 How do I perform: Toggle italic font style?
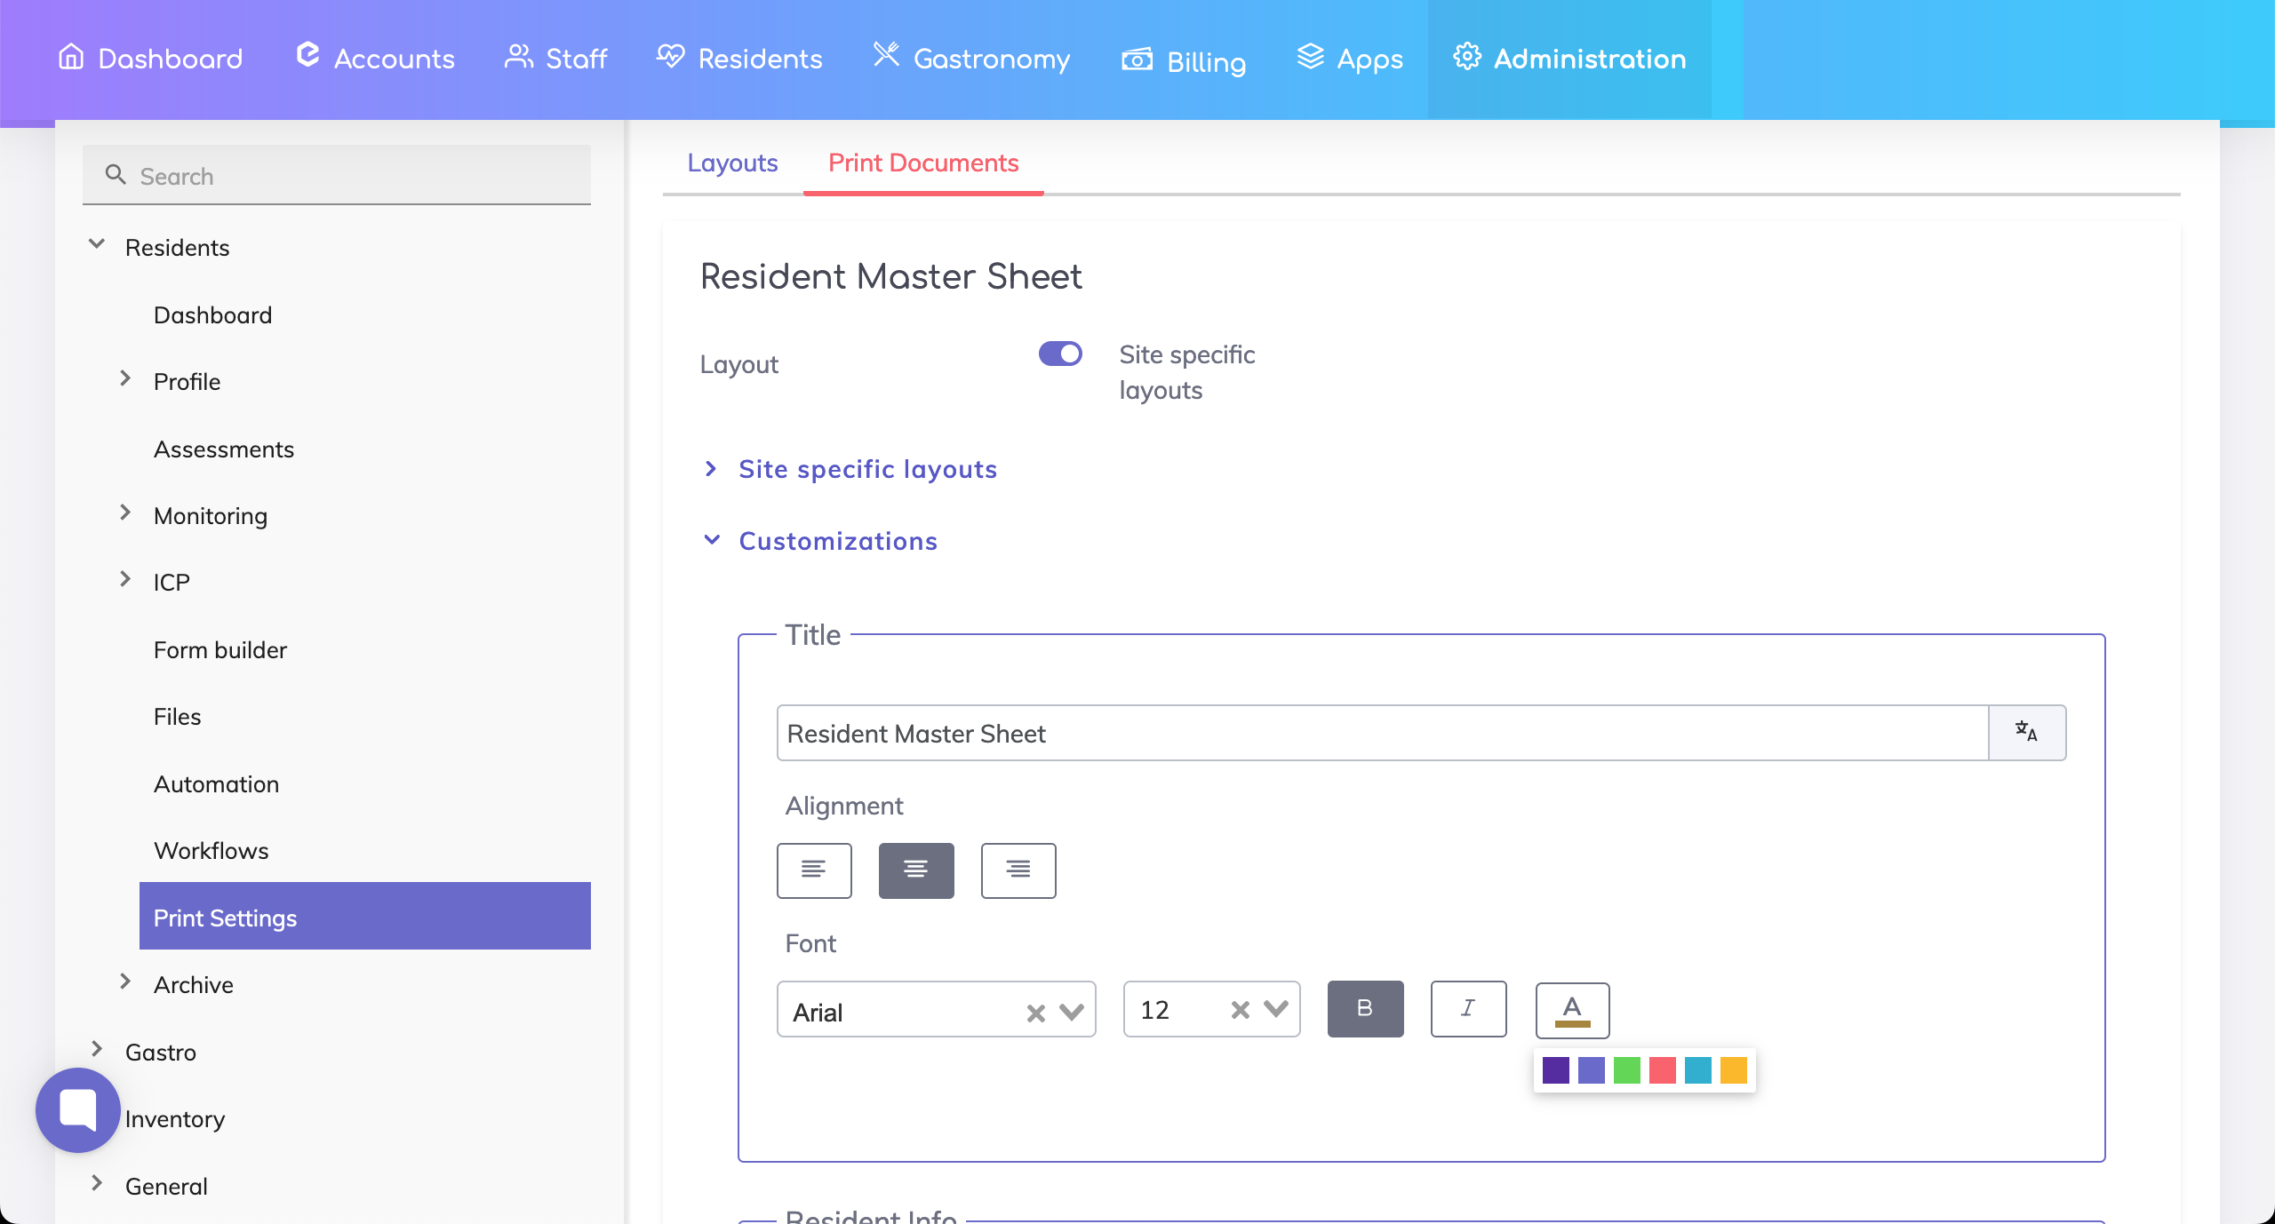1468,1008
